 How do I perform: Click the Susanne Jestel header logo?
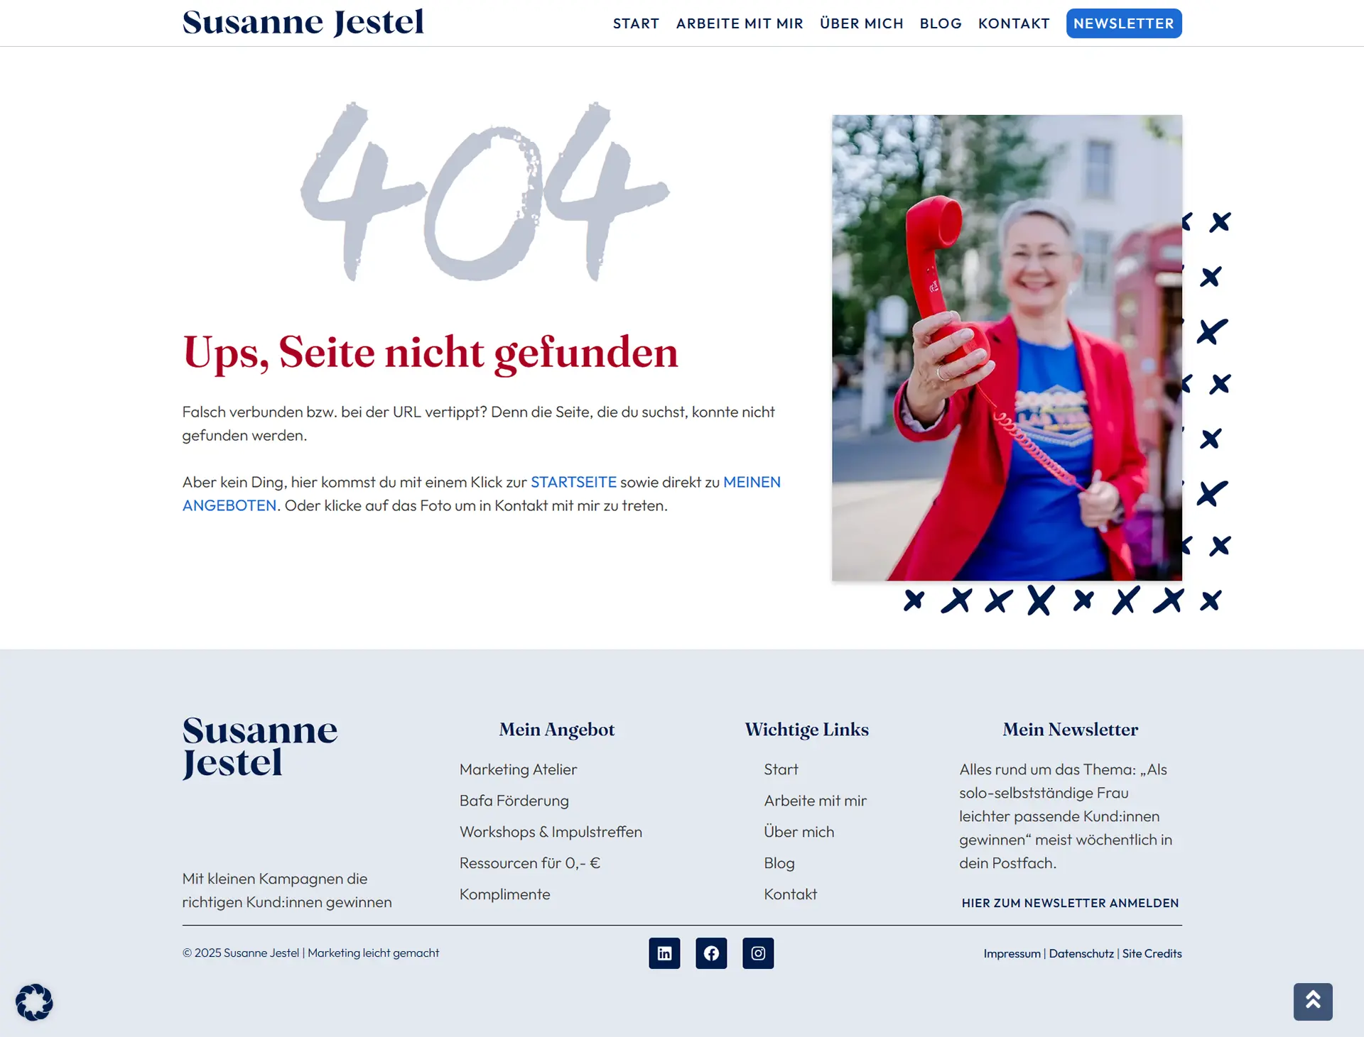[303, 22]
